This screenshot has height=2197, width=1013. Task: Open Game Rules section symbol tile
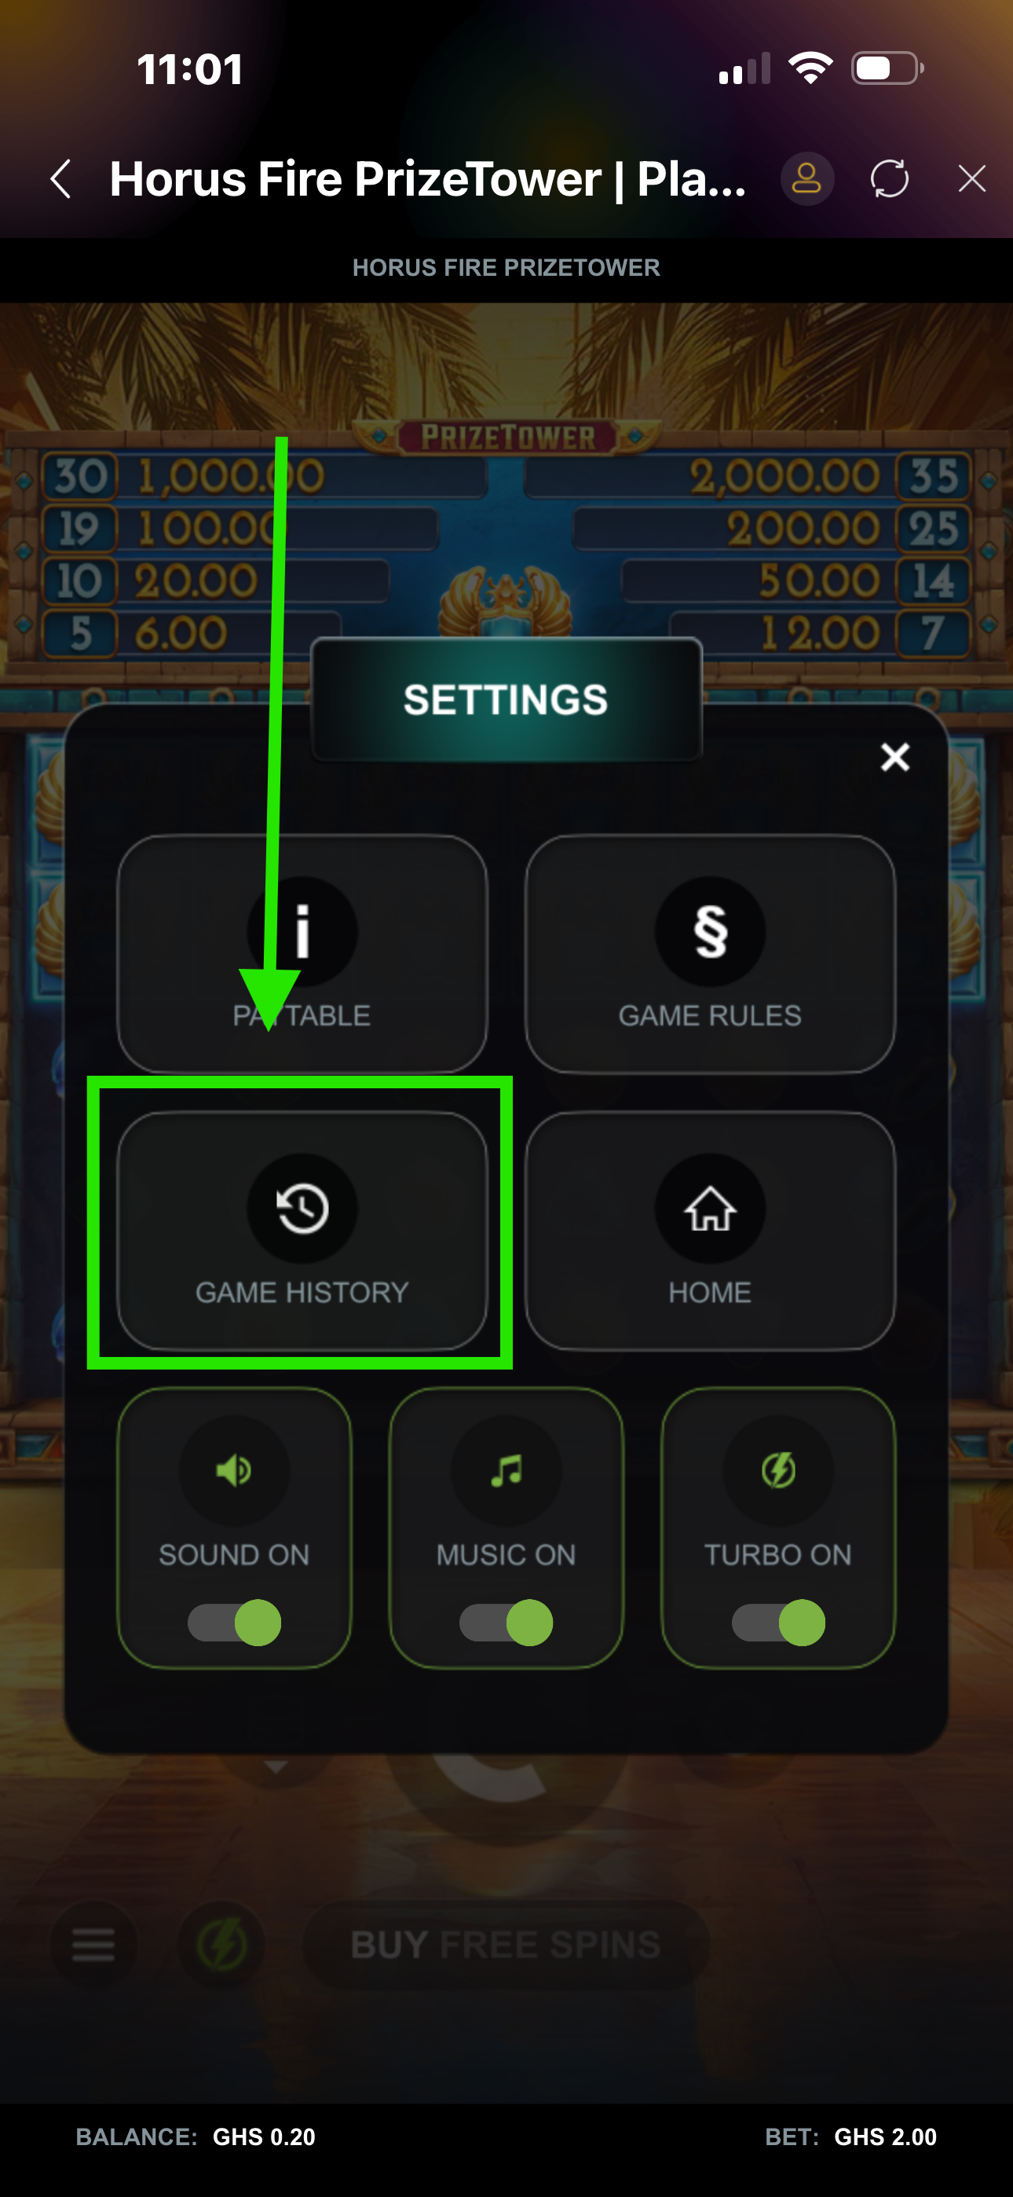(x=709, y=952)
